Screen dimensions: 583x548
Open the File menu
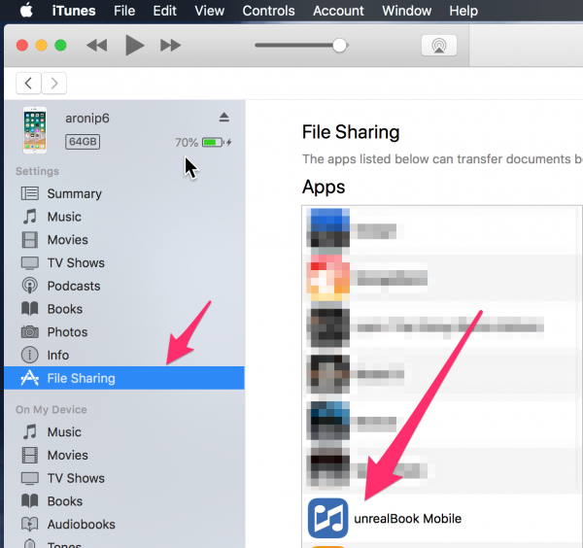point(124,11)
